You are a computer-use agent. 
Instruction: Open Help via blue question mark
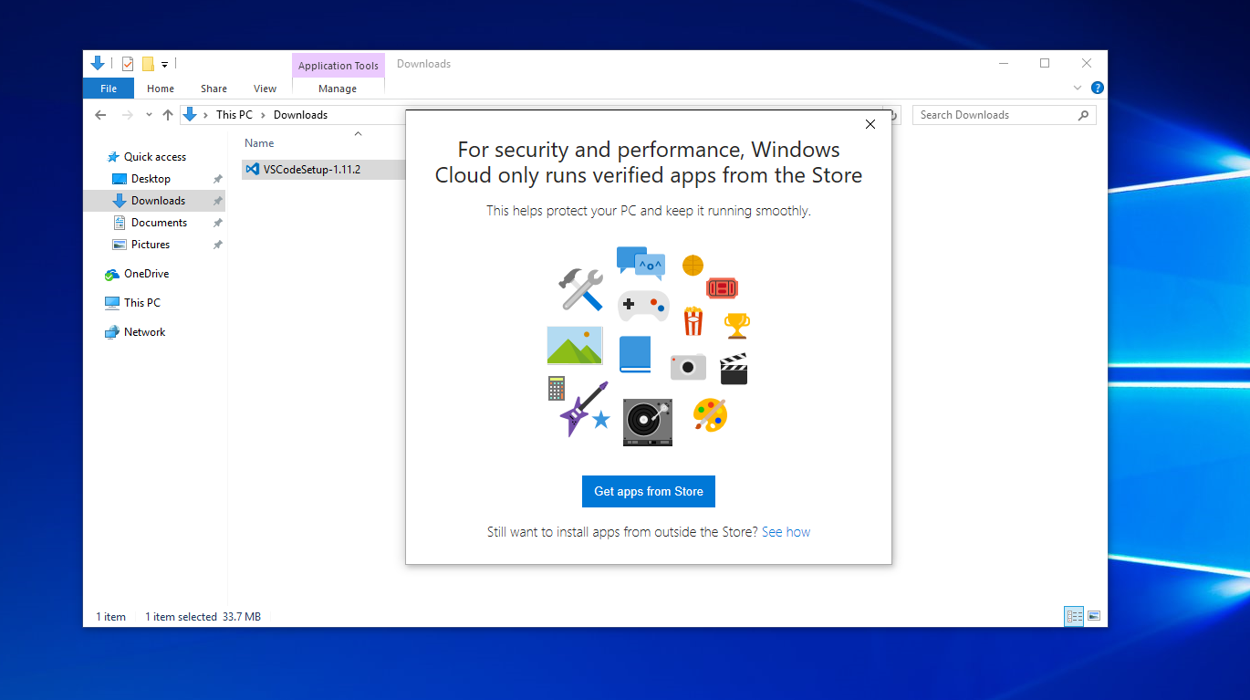point(1098,88)
